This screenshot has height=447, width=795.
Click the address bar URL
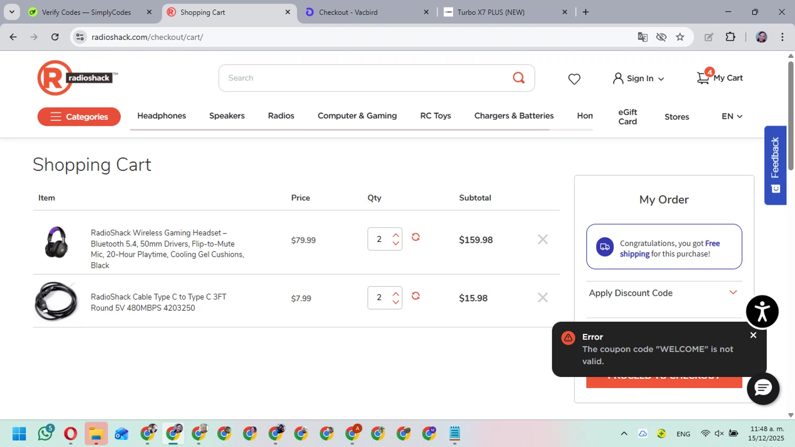[x=147, y=37]
